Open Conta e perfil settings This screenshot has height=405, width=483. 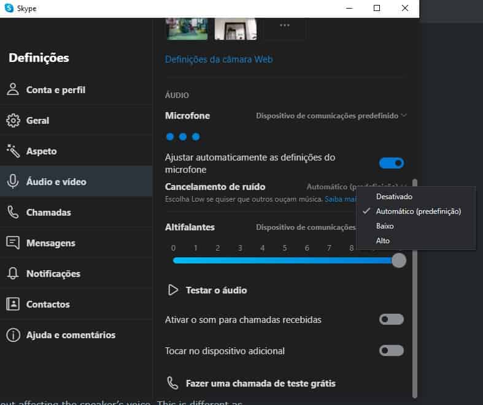[x=76, y=90]
